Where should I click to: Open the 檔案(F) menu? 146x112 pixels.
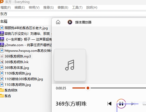(6, 8)
